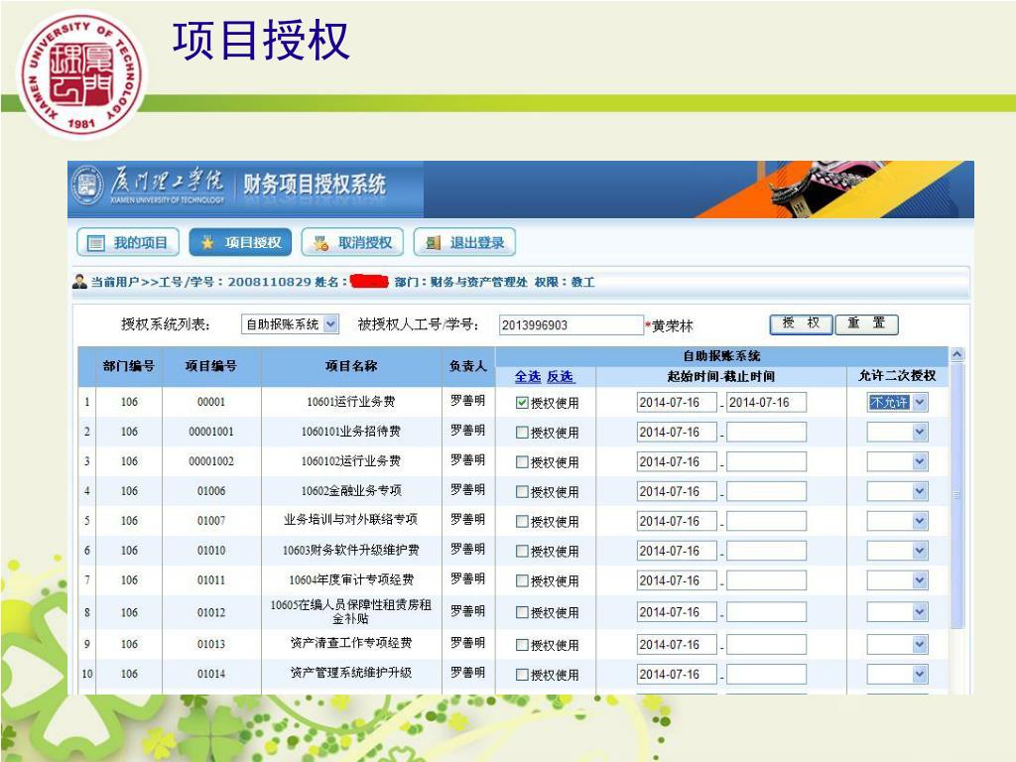
Task: Click the 项目编号 column header
Action: 211,366
